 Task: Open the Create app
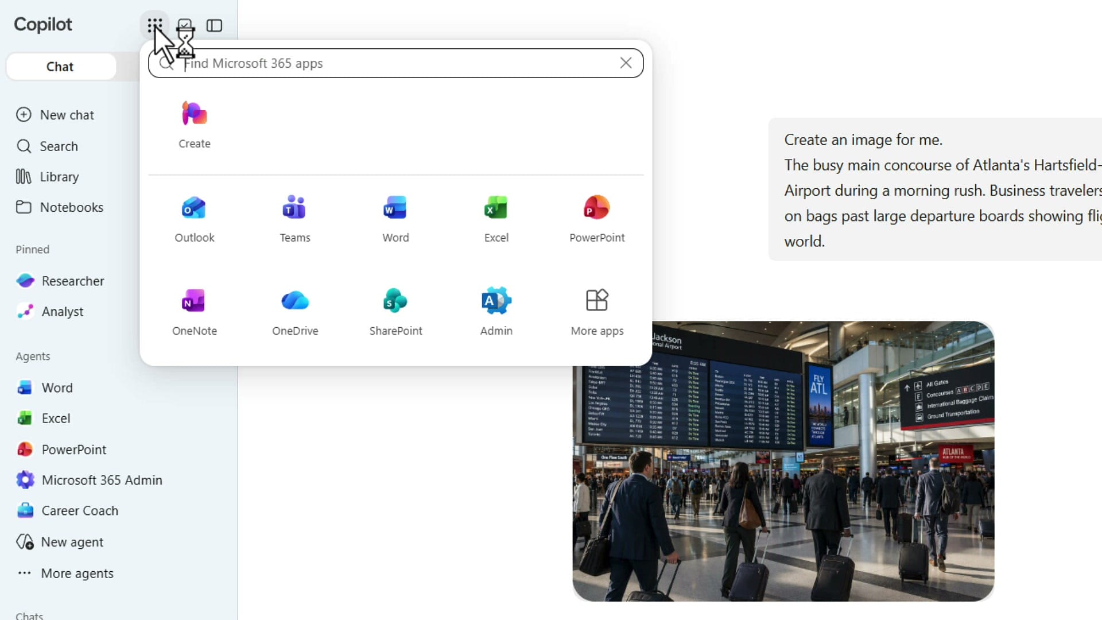pyautogui.click(x=195, y=125)
